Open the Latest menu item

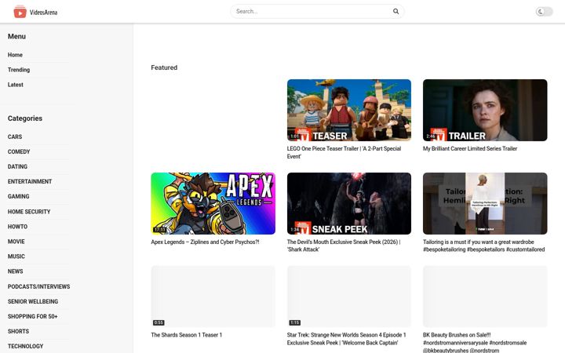pos(16,85)
